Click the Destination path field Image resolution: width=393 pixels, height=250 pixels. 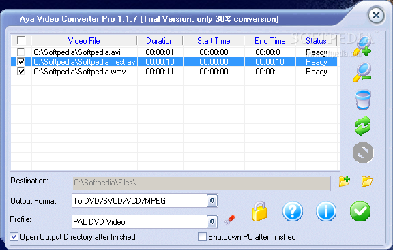(x=201, y=183)
